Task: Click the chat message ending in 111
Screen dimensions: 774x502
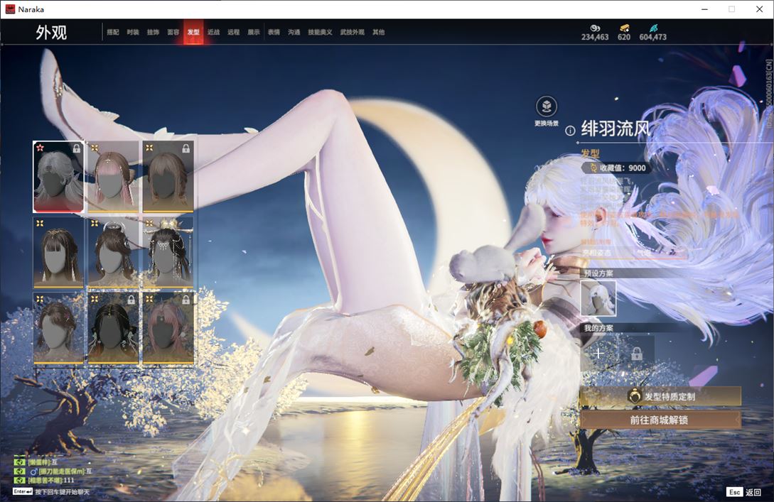Action: coord(51,480)
